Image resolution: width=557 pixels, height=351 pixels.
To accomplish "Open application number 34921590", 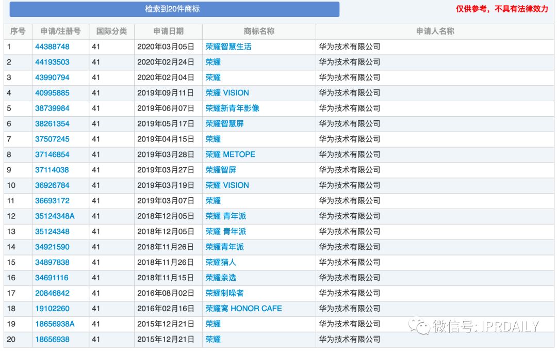I will point(52,247).
